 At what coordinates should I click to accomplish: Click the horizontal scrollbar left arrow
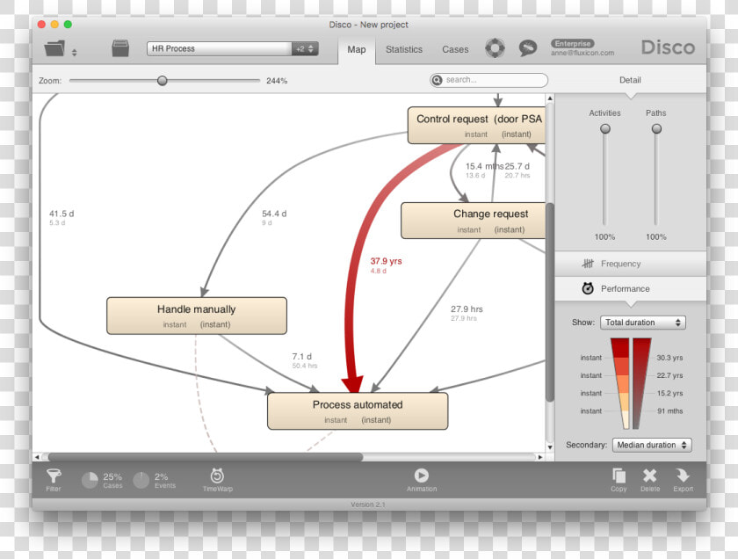point(37,457)
